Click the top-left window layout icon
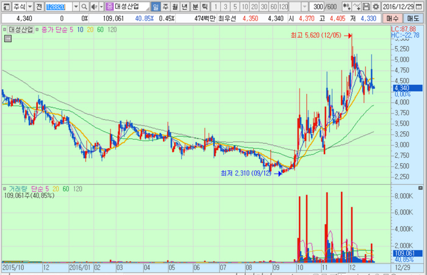The width and height of the screenshot is (427, 275). pyautogui.click(x=6, y=6)
